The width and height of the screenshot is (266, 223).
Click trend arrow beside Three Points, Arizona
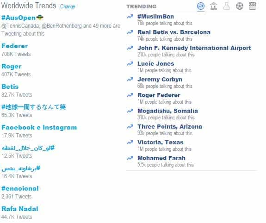point(130,126)
